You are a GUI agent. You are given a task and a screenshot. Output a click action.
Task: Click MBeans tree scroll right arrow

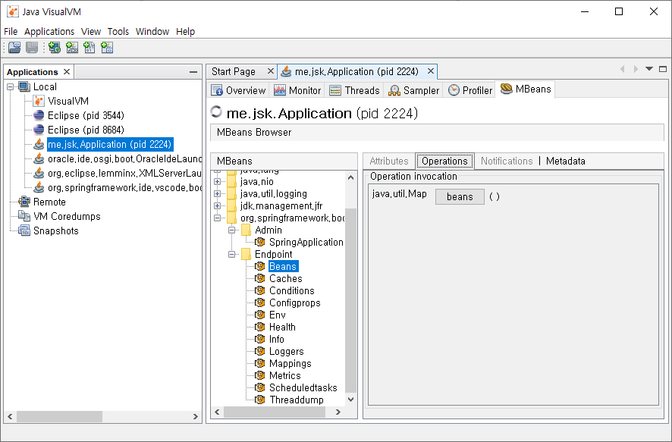338,412
